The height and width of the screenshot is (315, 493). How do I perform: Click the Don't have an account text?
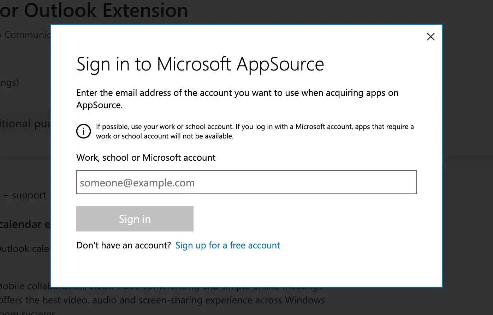[123, 245]
